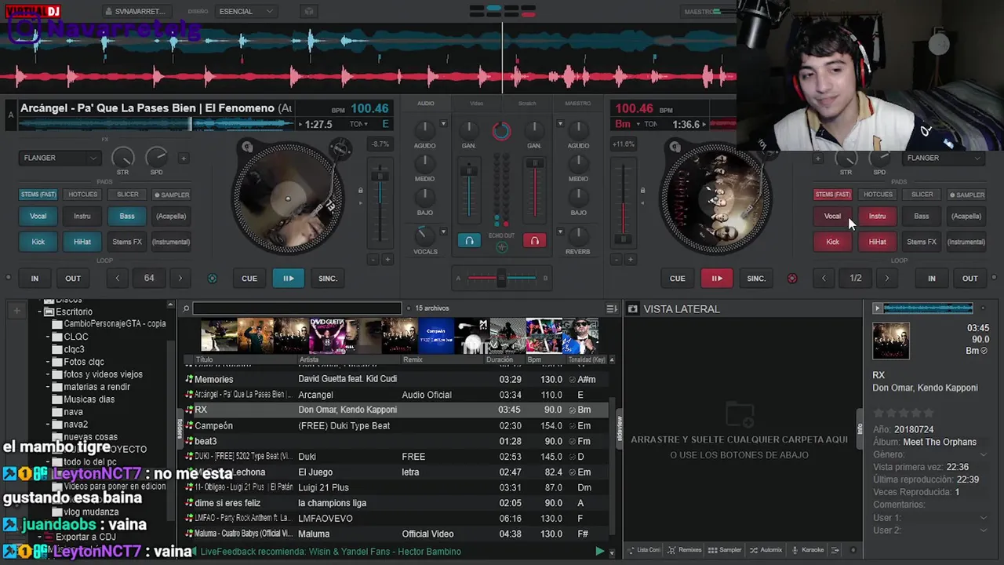
Task: Add effect slot with left deck plus
Action: tap(184, 158)
